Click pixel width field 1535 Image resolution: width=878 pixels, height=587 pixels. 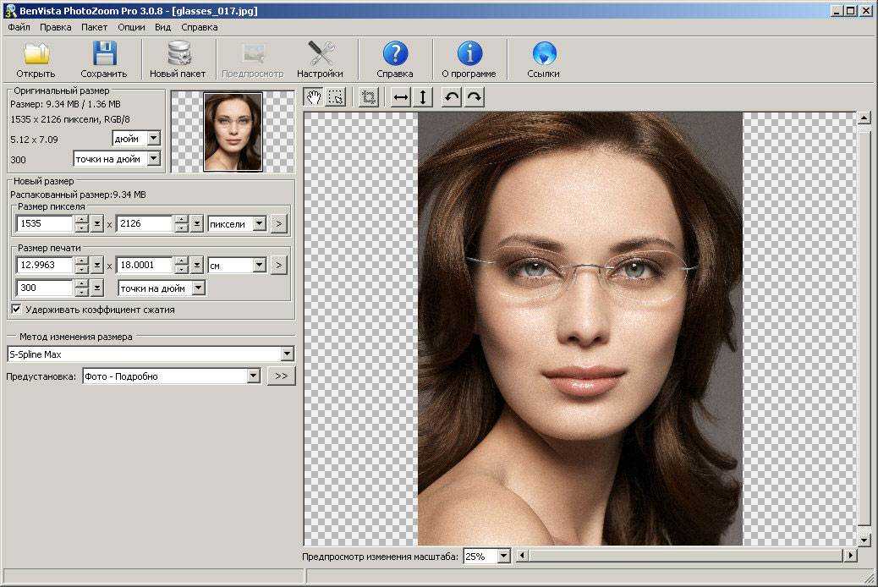point(45,223)
